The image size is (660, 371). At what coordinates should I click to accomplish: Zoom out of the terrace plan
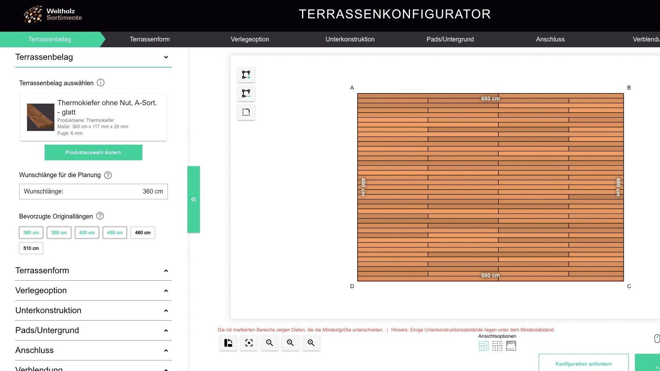pos(270,343)
